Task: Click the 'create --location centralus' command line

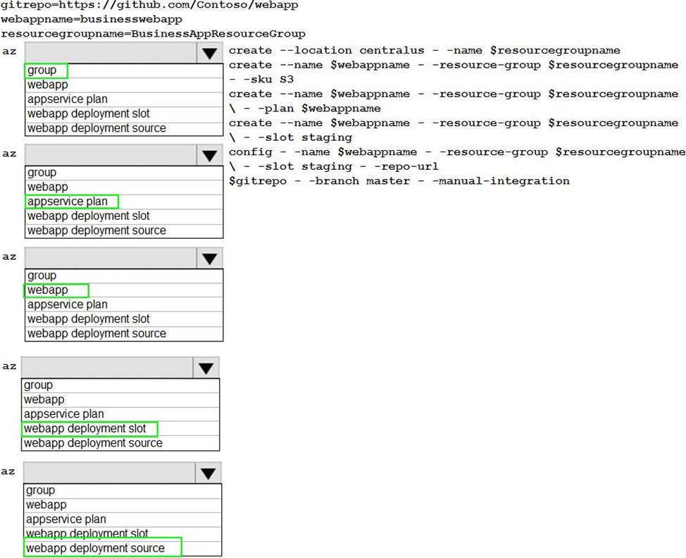Action: (x=425, y=51)
